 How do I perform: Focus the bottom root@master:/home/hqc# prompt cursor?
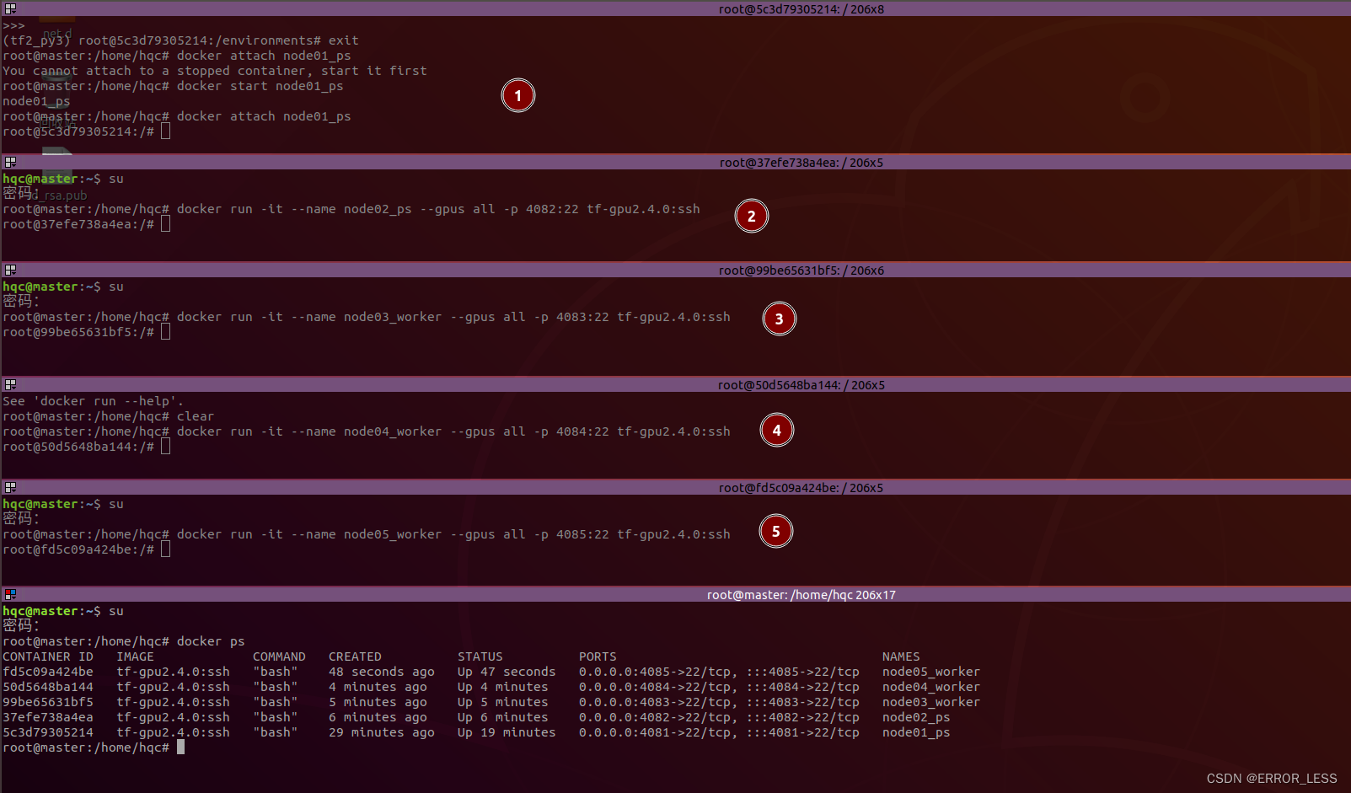tap(180, 747)
